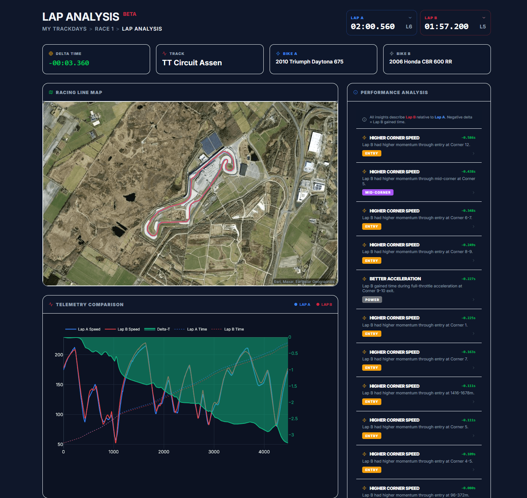Viewport: 527px width, 498px height.
Task: Toggle LAP A visibility in telemetry header
Action: [302, 304]
